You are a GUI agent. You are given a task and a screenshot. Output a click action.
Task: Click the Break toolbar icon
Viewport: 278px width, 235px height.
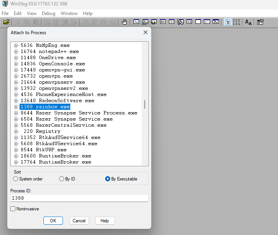pyautogui.click(x=74, y=22)
